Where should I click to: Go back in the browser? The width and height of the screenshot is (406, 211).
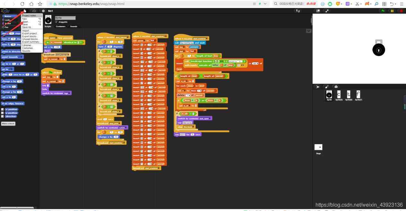click(5, 4)
